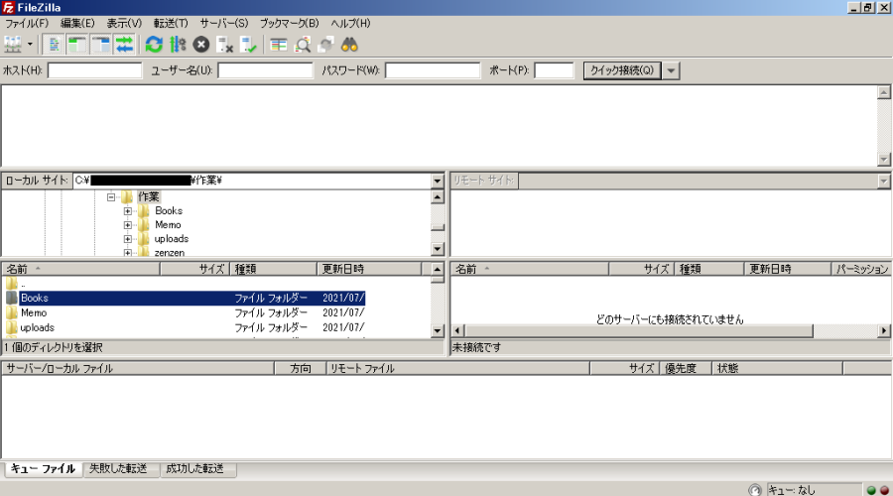Screen dimensions: 893x496
Task: Open the 表示(V) menu
Action: pos(124,24)
